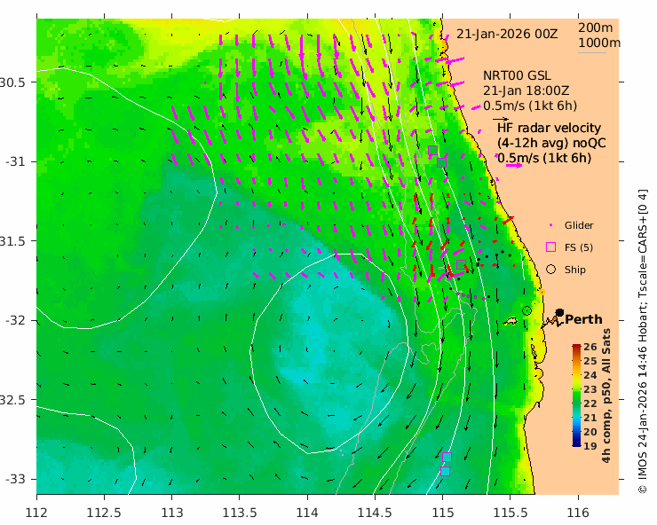Click the upper dark green square near 115, -31
This screenshot has height=525, width=657.
(x=433, y=150)
